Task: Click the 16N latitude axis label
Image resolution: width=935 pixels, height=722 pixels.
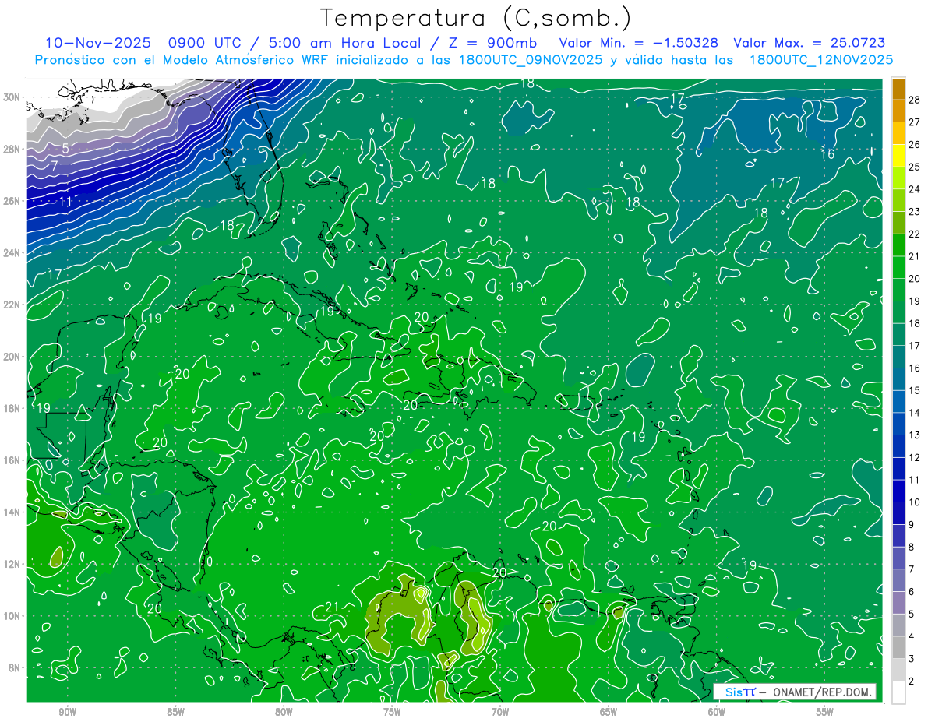Action: (x=13, y=460)
